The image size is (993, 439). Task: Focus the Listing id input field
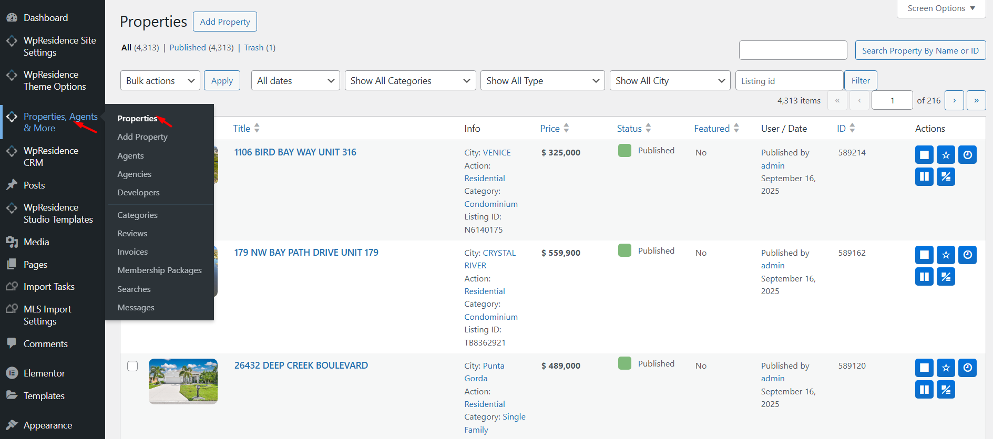pyautogui.click(x=789, y=81)
